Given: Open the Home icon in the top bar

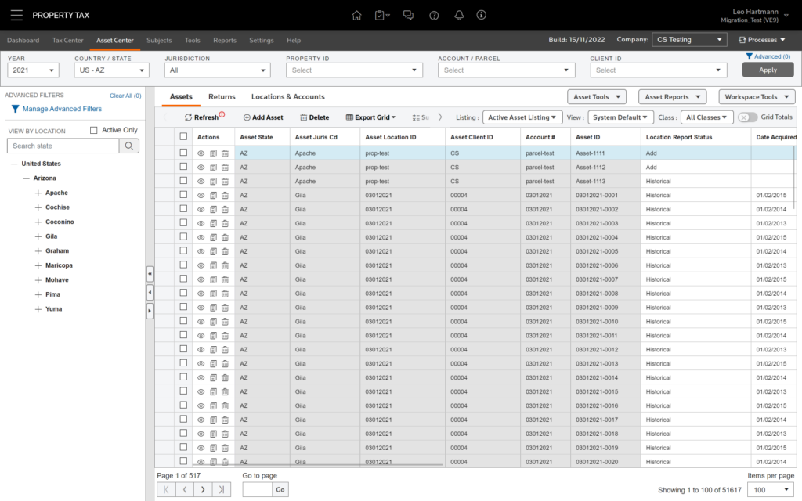Looking at the screenshot, I should coord(356,14).
